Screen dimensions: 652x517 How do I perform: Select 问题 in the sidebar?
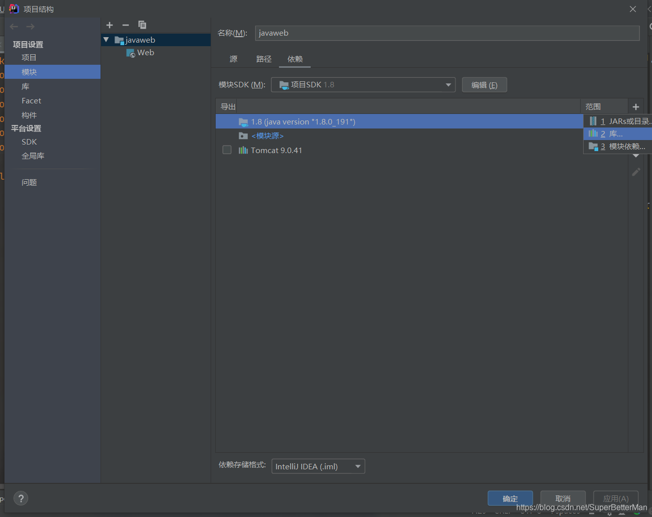pyautogui.click(x=29, y=183)
